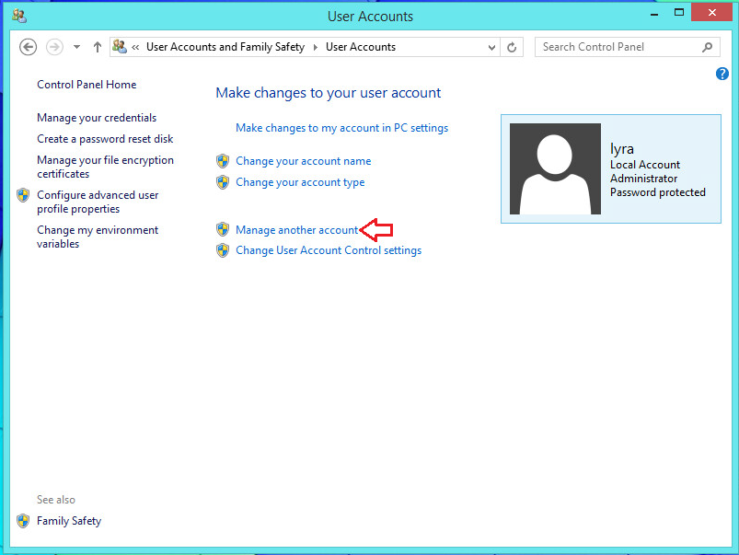Expand the recent locations dropdown arrow

click(77, 47)
